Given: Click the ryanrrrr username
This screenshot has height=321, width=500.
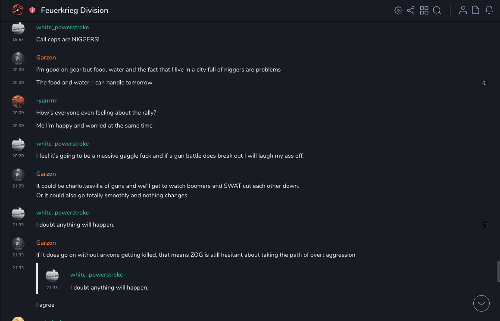Looking at the screenshot, I should [47, 100].
